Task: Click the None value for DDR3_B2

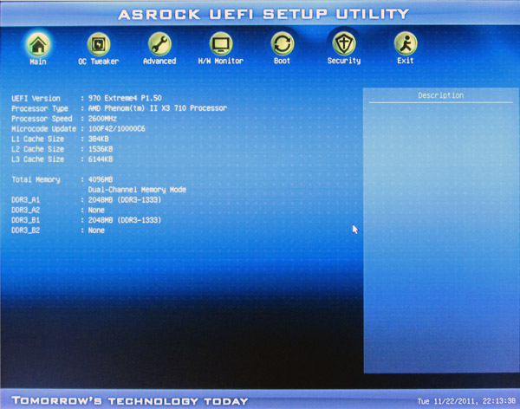Action: coord(96,230)
